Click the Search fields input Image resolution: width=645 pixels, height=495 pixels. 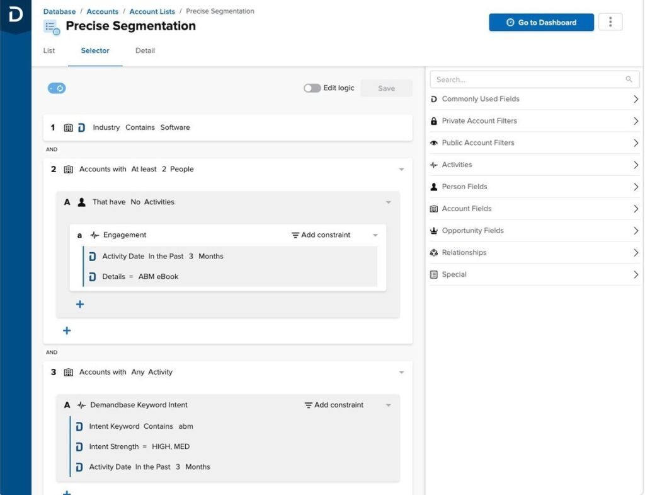tap(534, 79)
